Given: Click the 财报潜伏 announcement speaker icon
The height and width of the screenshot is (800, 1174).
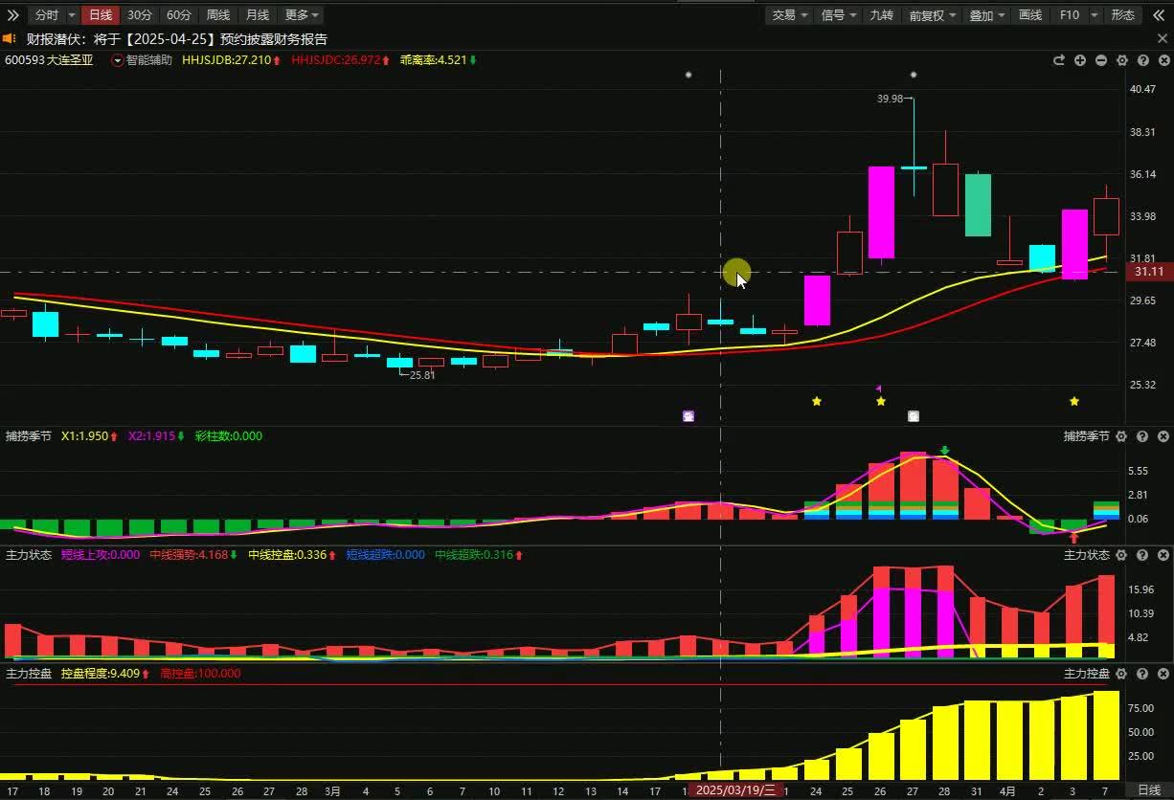Looking at the screenshot, I should [10, 39].
